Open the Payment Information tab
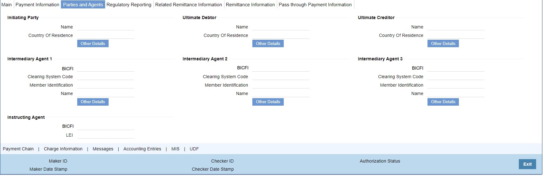 (x=37, y=4)
